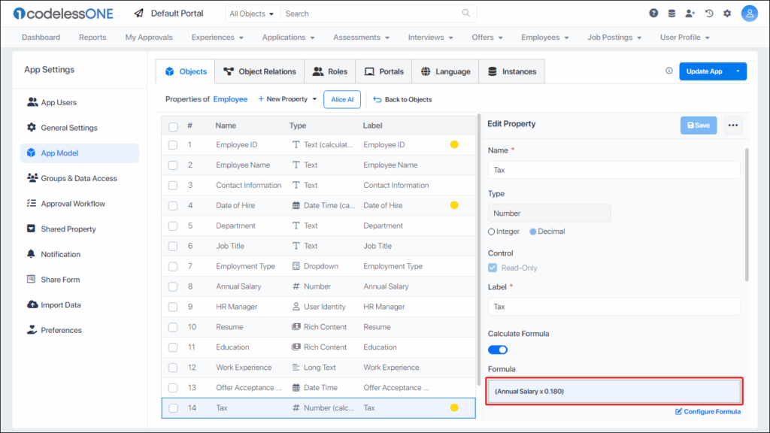Image resolution: width=770 pixels, height=433 pixels.
Task: Select the Integer radio option
Action: point(492,232)
